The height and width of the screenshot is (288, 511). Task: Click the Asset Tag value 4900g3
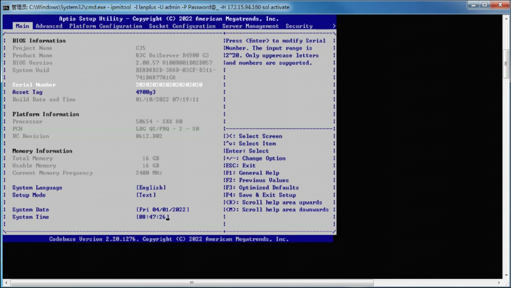click(x=146, y=92)
